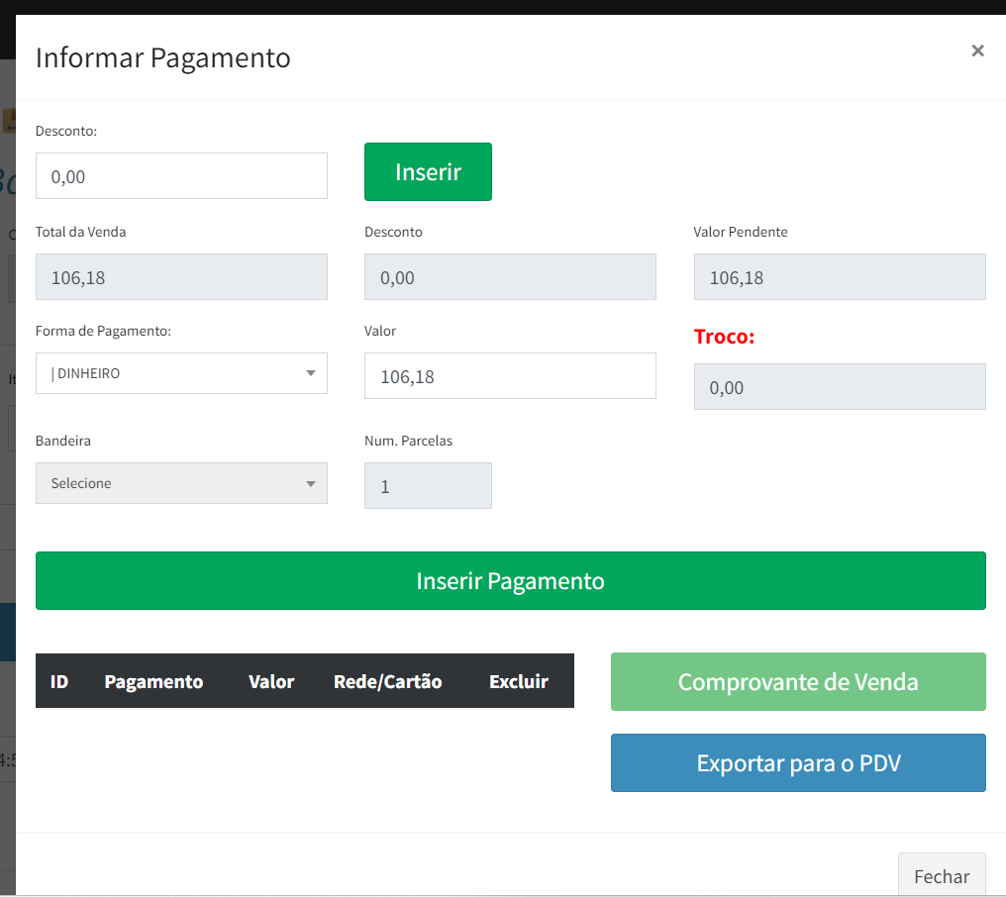Click the read-only Desconto summary field
Image resolution: width=1006 pixels, height=897 pixels.
[x=510, y=277]
